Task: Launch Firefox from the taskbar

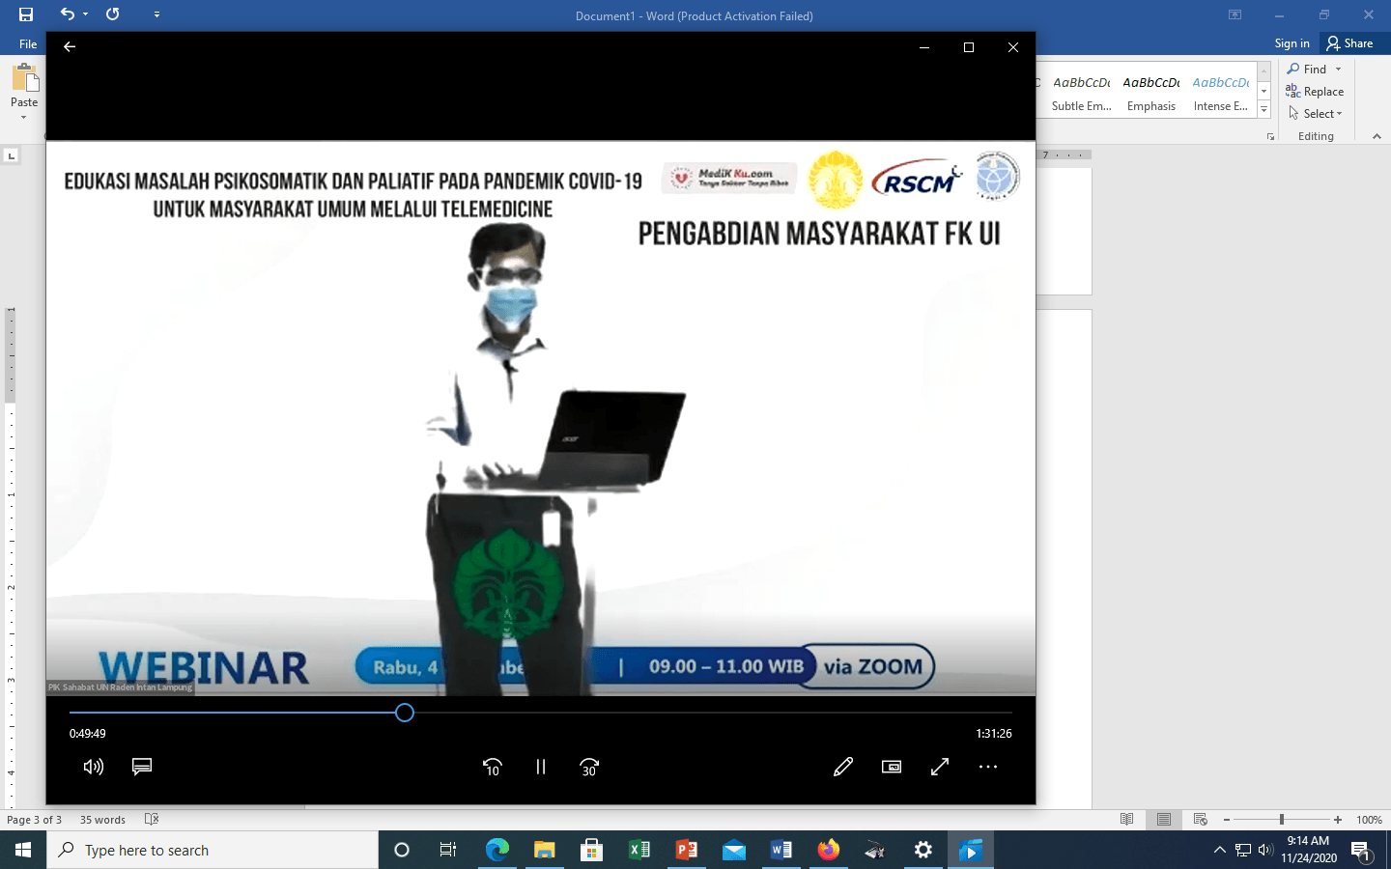Action: point(829,851)
